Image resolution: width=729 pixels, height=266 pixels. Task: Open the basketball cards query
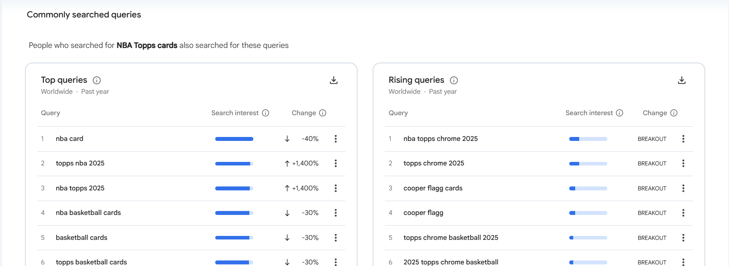click(x=82, y=237)
